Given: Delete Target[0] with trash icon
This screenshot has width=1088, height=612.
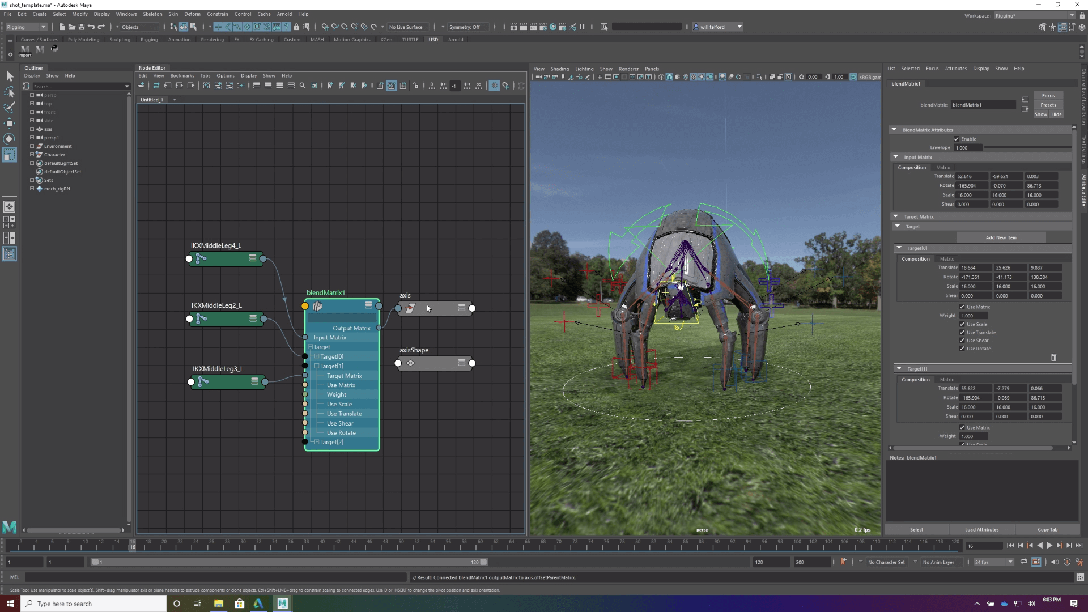Looking at the screenshot, I should [x=1054, y=358].
